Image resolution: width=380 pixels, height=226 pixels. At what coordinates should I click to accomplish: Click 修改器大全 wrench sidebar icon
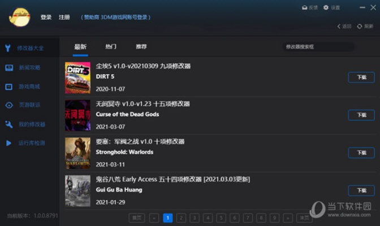pos(8,48)
